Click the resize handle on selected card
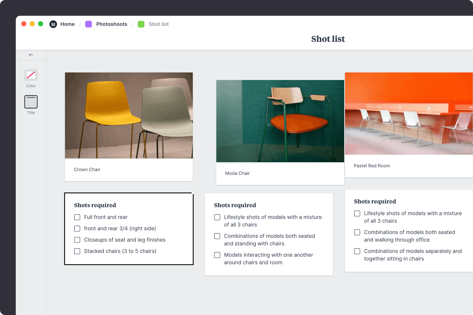 tap(193, 193)
